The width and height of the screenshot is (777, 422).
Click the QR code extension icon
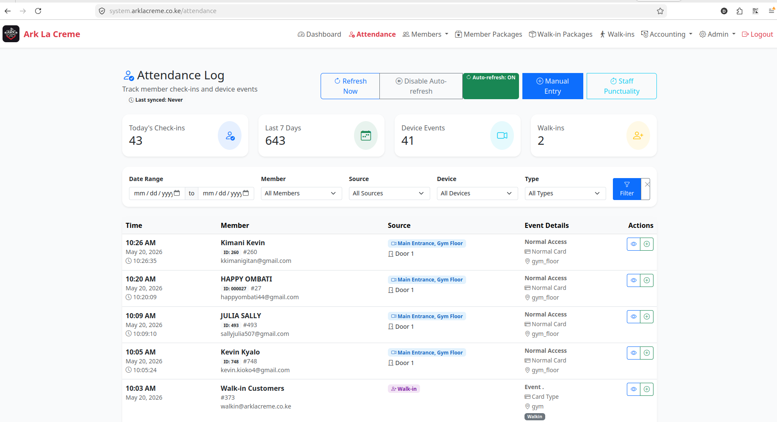pyautogui.click(x=755, y=11)
